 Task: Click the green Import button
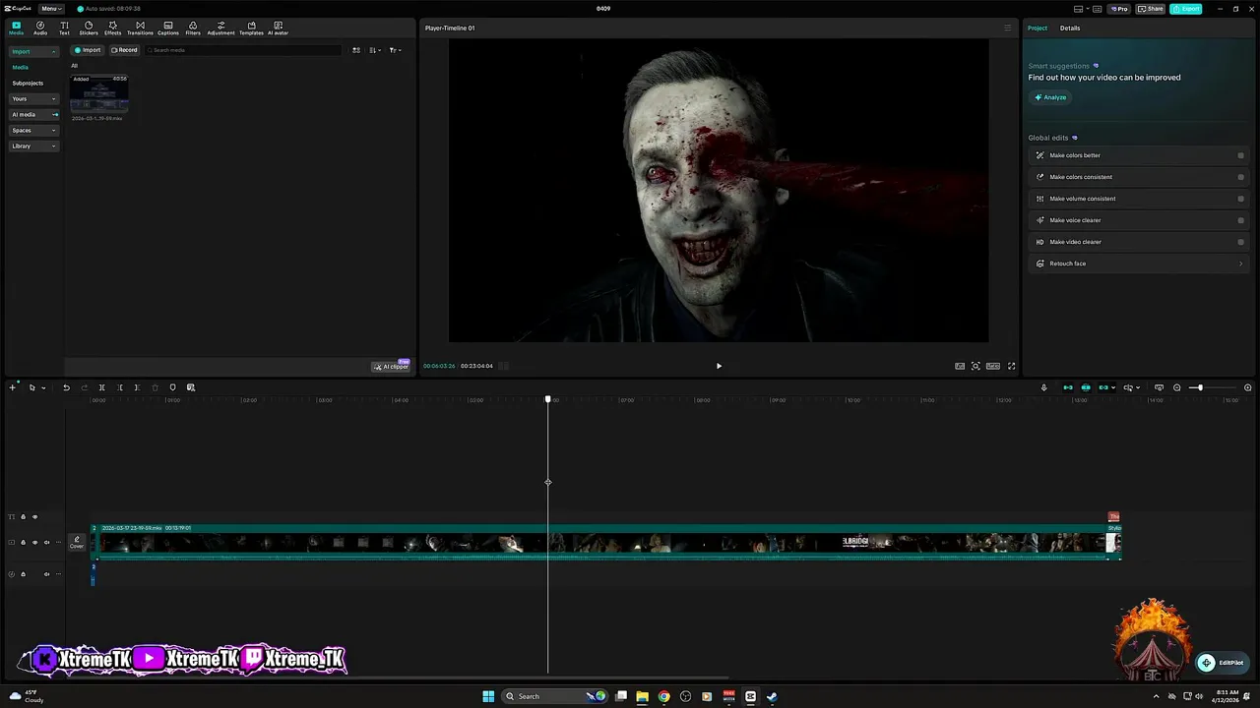point(88,50)
